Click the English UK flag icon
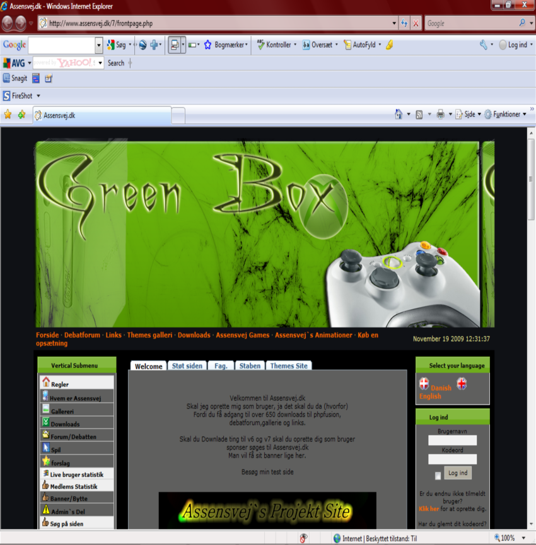Image resolution: width=536 pixels, height=545 pixels. point(462,384)
